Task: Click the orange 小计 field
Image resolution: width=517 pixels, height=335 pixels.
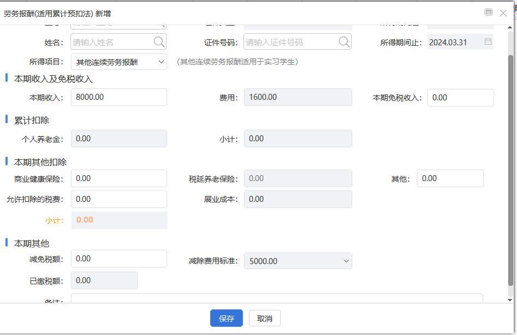Action: click(x=120, y=220)
